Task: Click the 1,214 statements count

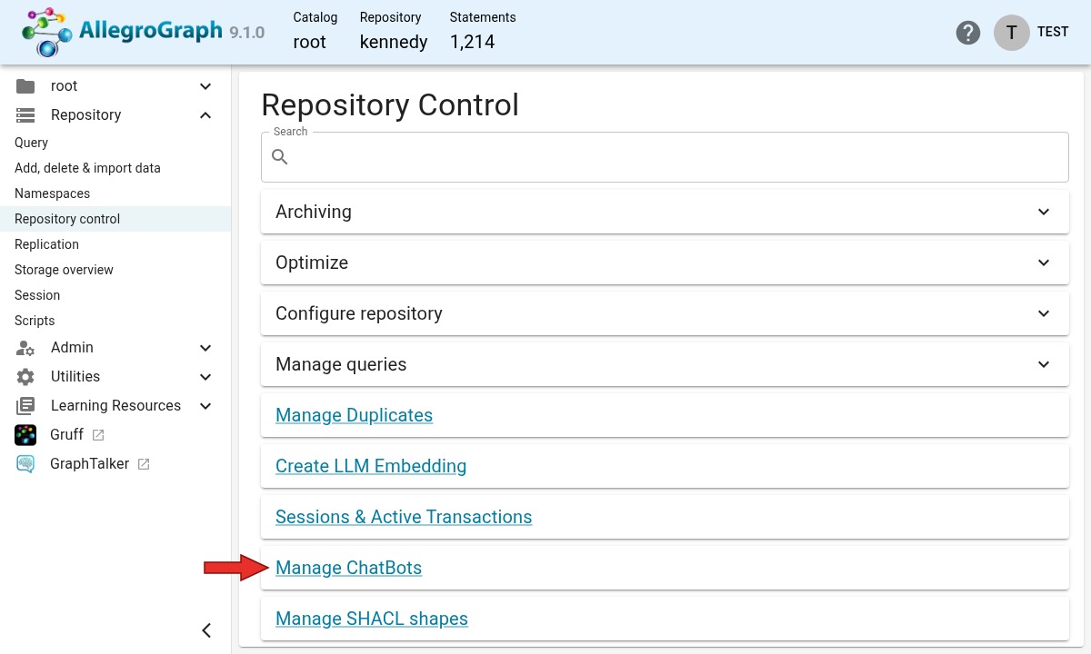Action: tap(472, 42)
